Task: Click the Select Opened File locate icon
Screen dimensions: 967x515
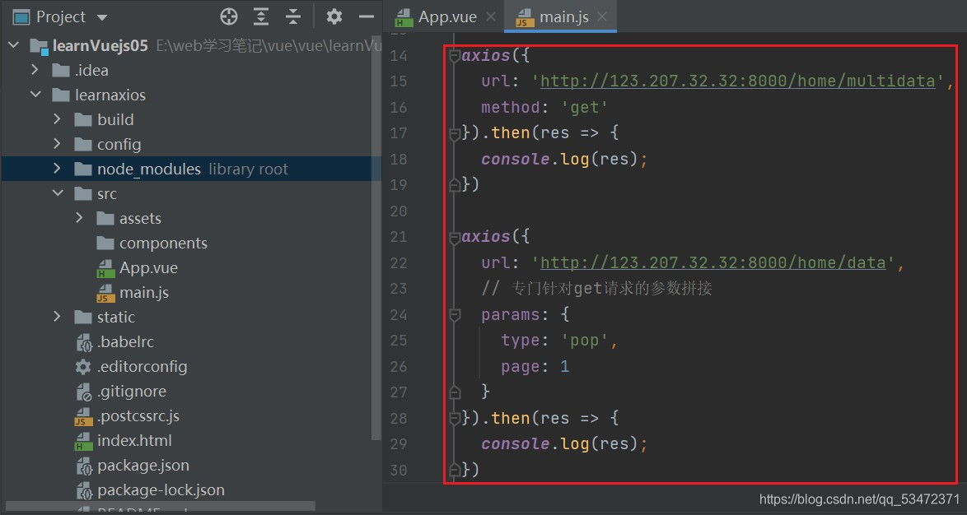Action: (x=229, y=17)
